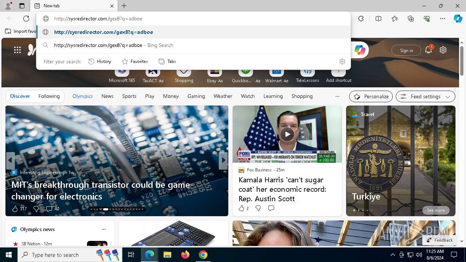Open Task View in taskbar
The width and height of the screenshot is (466, 262).
[x=131, y=255]
